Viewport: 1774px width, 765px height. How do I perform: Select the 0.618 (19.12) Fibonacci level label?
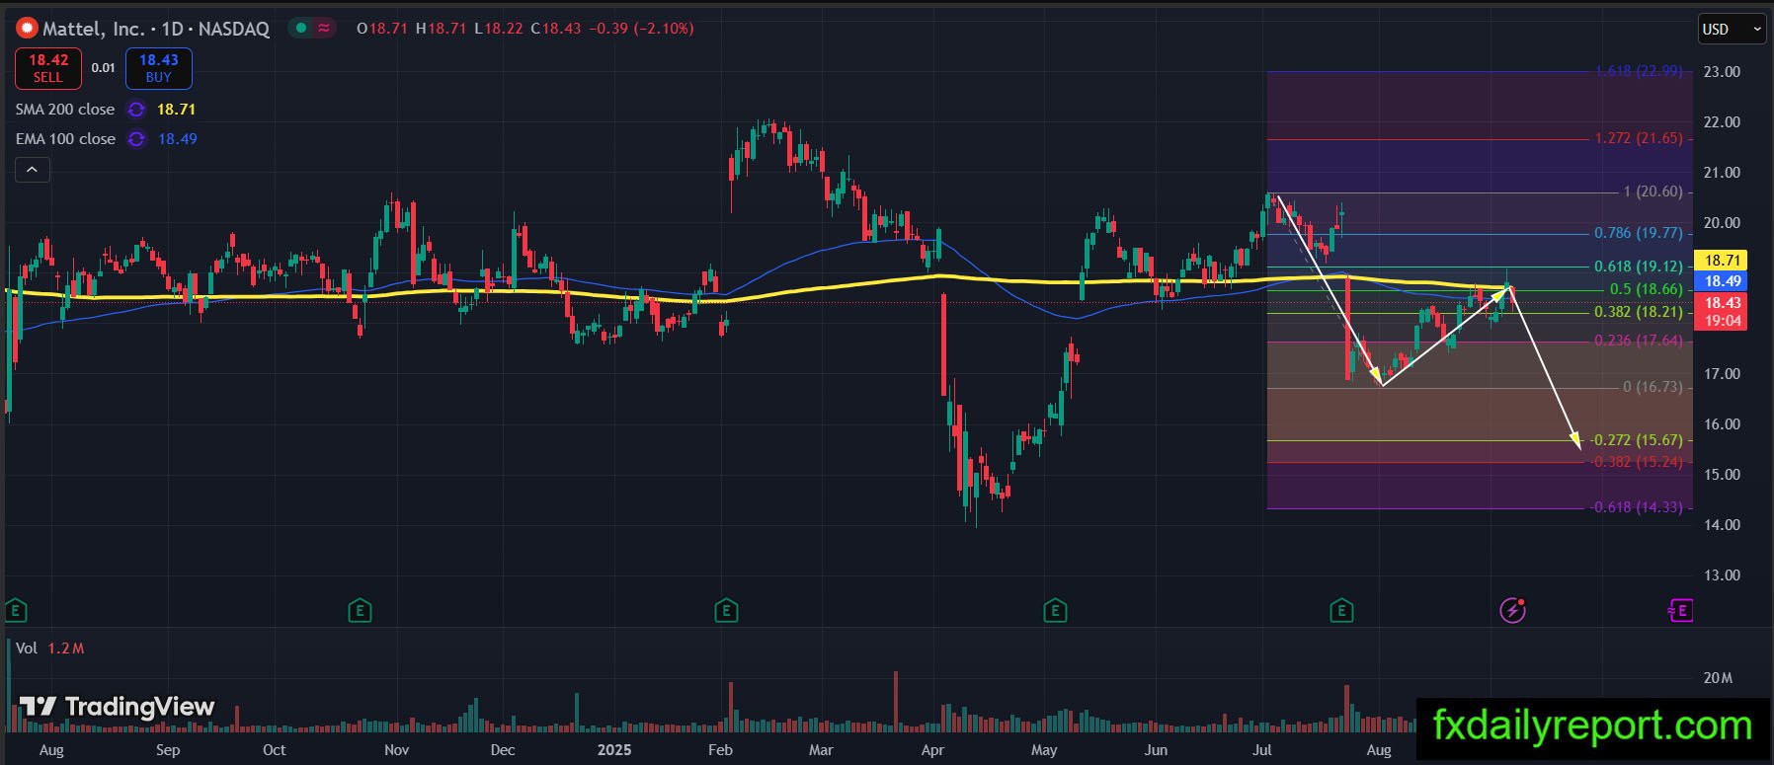tap(1639, 267)
